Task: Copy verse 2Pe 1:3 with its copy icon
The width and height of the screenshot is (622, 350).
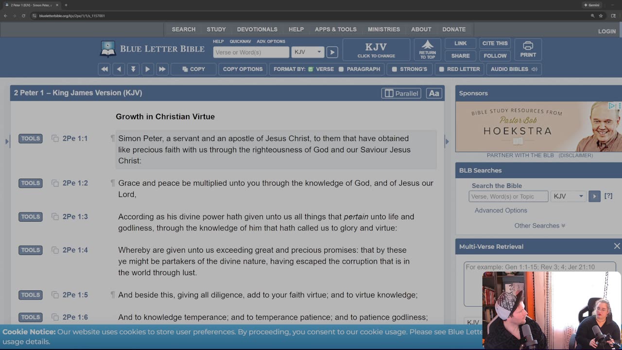Action: (55, 217)
